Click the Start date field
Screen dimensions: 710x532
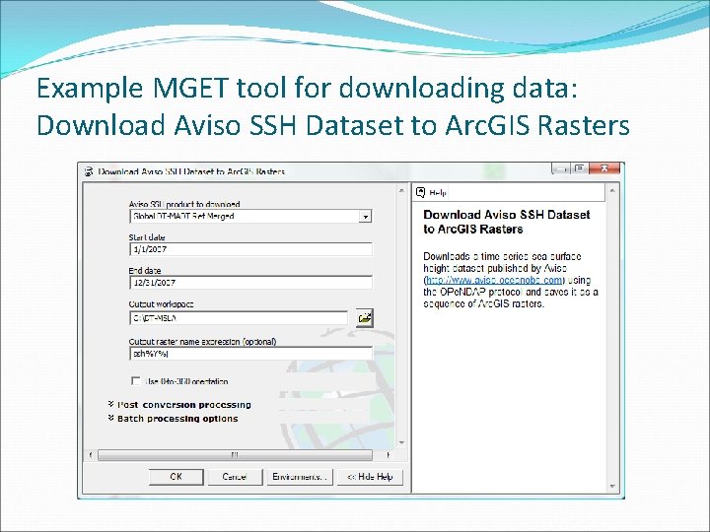click(x=250, y=249)
